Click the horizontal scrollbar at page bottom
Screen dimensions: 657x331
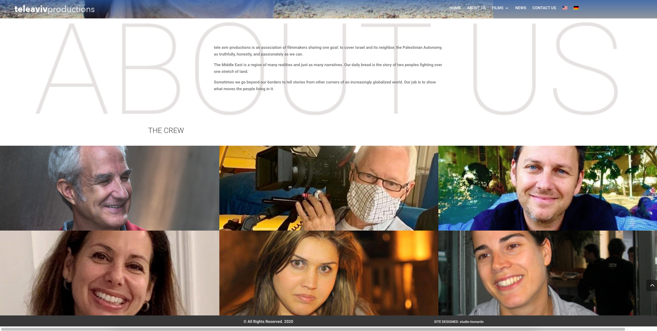[x=313, y=329]
